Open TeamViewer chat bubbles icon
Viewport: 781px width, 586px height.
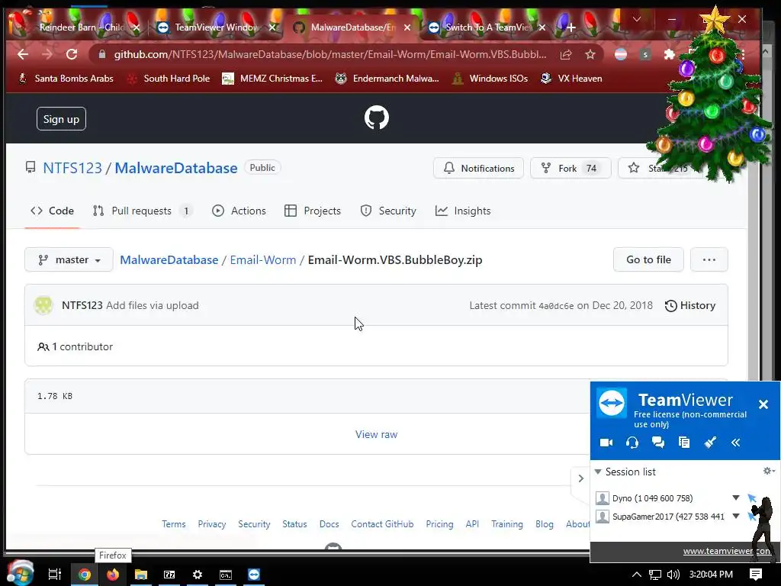click(x=658, y=443)
